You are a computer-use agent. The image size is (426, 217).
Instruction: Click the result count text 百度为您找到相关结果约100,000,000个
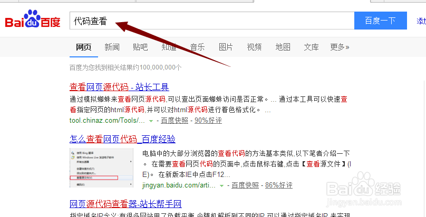coord(125,67)
